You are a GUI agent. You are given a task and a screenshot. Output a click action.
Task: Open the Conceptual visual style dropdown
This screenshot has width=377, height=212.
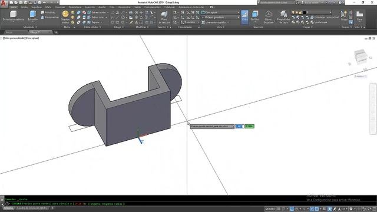tap(220, 12)
